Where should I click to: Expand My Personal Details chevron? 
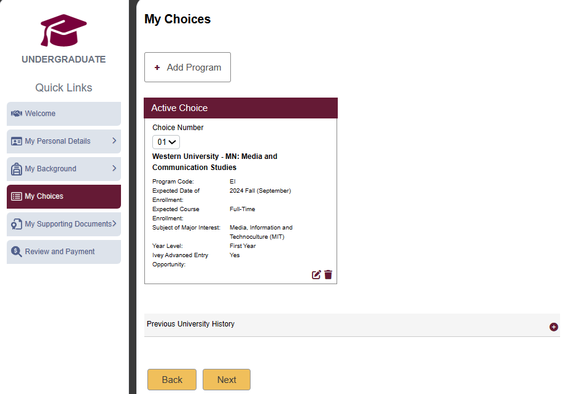(114, 141)
